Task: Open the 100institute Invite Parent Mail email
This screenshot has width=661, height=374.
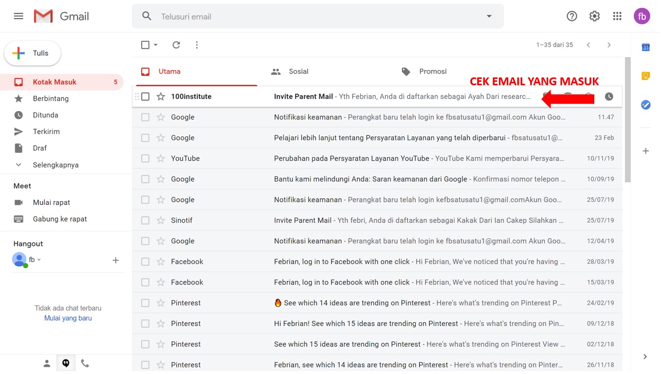Action: [377, 96]
